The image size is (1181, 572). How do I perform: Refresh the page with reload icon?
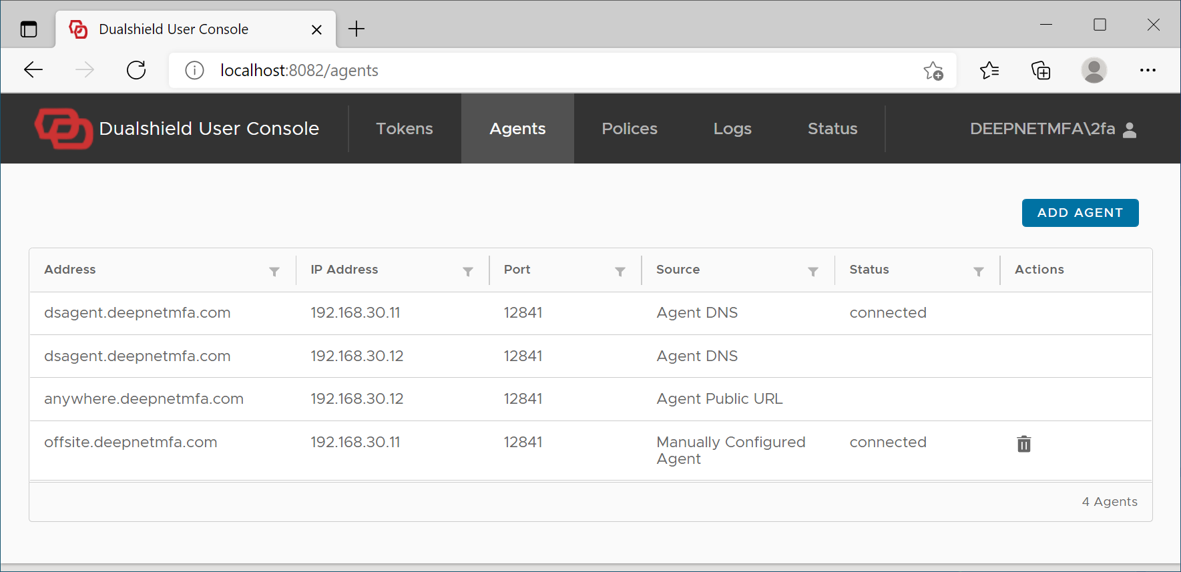coord(136,70)
